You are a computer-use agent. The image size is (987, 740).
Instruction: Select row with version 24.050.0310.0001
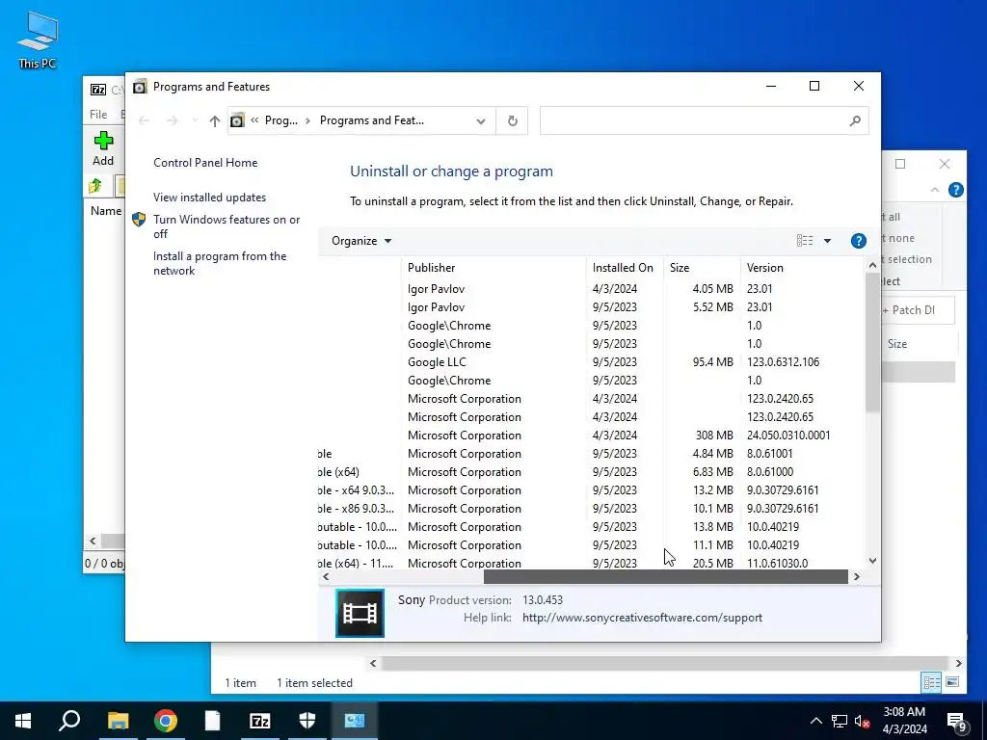pos(592,435)
